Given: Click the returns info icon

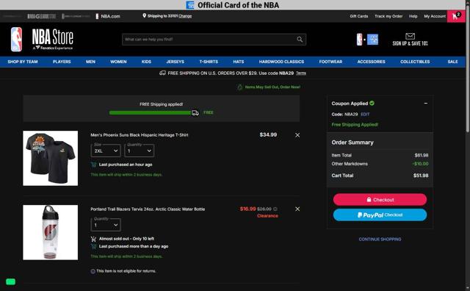Looking at the screenshot, I should click(x=93, y=271).
